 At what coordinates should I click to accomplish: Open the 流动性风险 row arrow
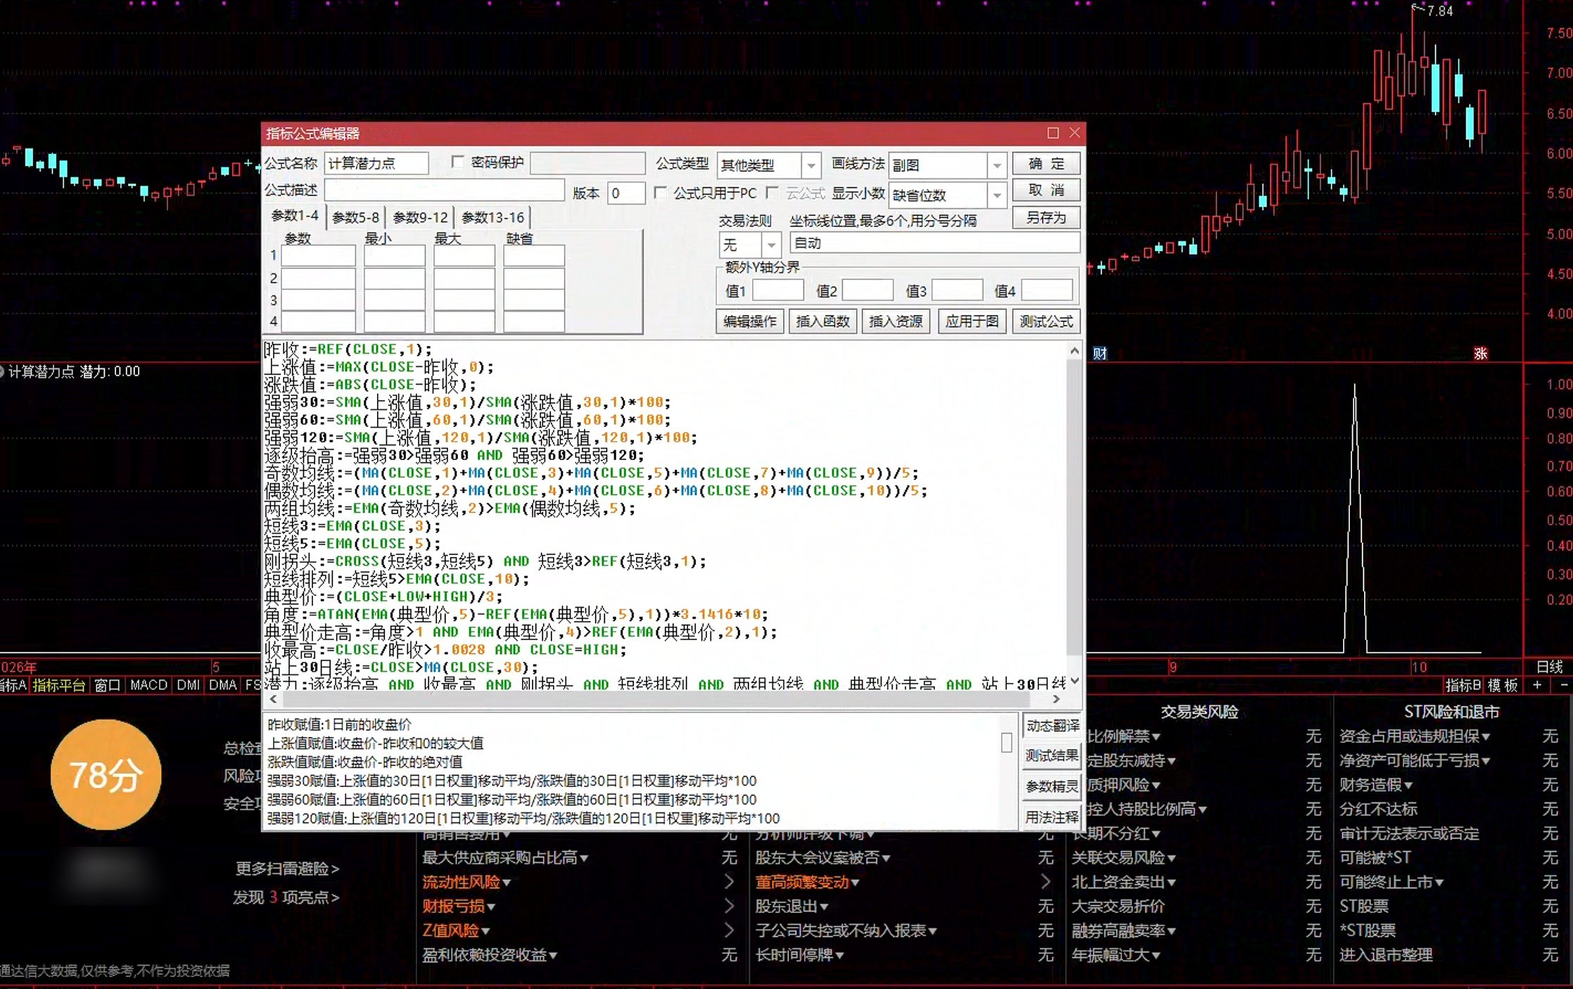729,881
